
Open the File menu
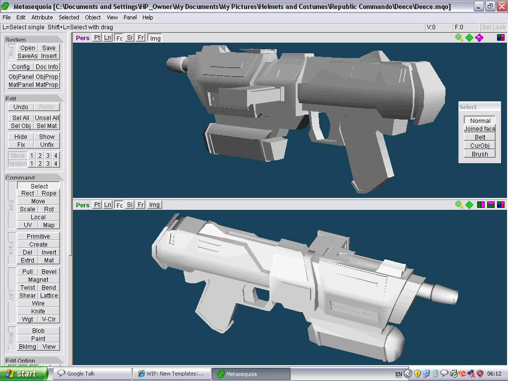[x=6, y=17]
